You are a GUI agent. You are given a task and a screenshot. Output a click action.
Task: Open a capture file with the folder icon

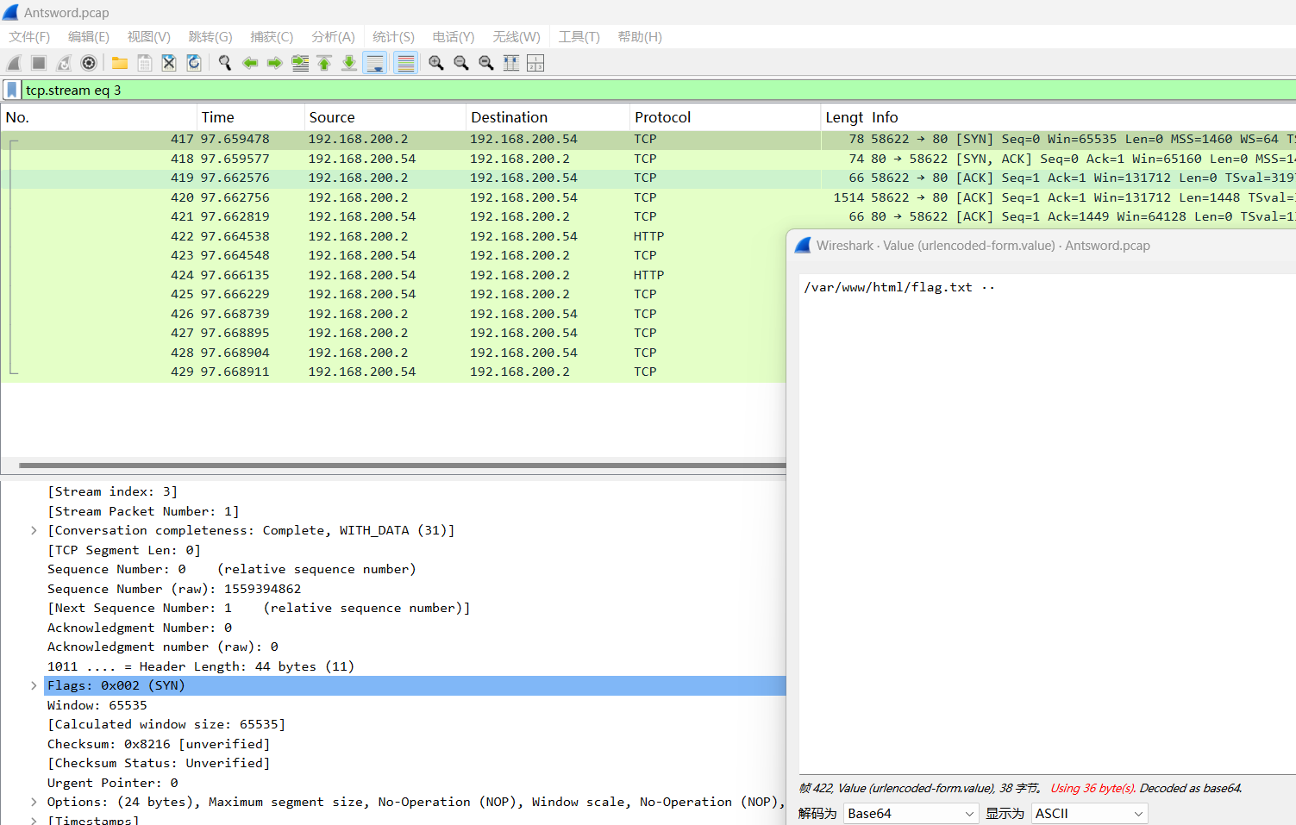coord(120,63)
